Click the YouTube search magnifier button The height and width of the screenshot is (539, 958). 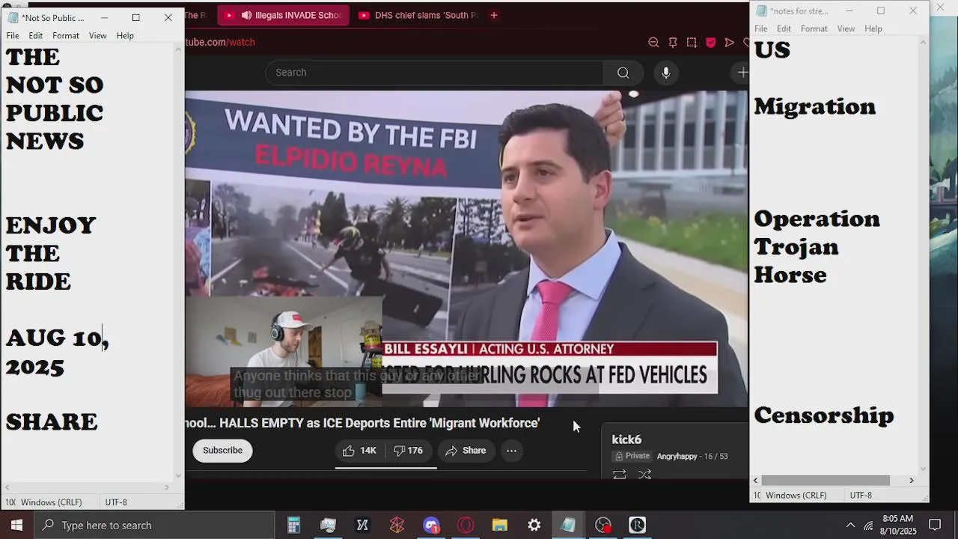[623, 73]
